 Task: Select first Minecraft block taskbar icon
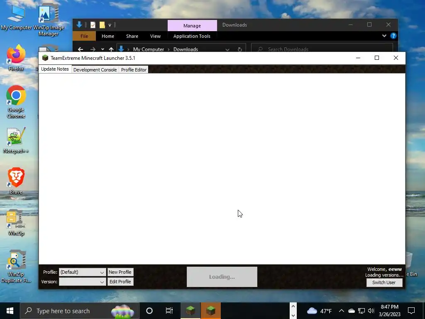[191, 311]
